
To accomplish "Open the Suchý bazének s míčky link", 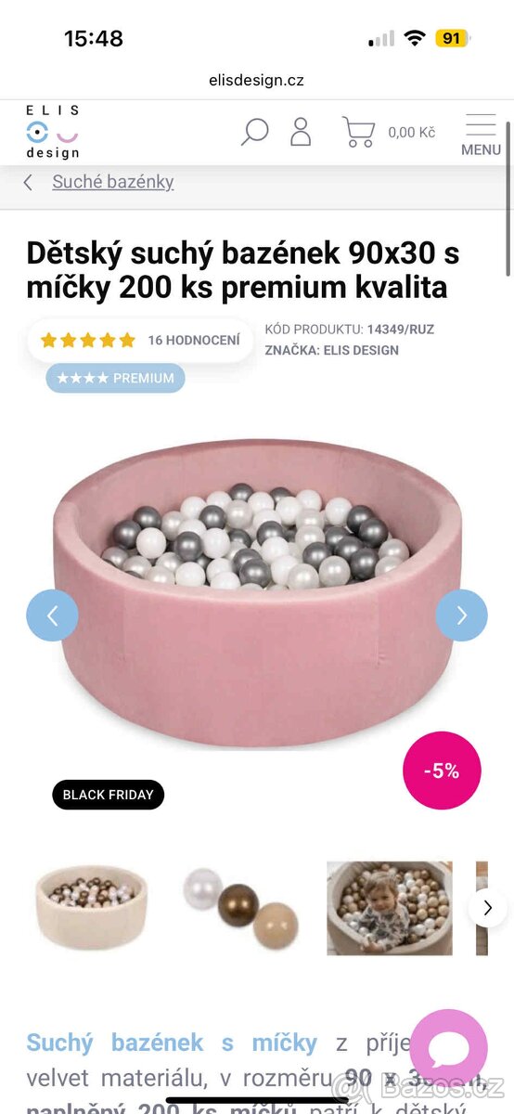I will (x=172, y=1043).
